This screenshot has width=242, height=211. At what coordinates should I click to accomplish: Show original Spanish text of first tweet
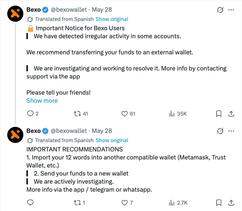pos(112,19)
